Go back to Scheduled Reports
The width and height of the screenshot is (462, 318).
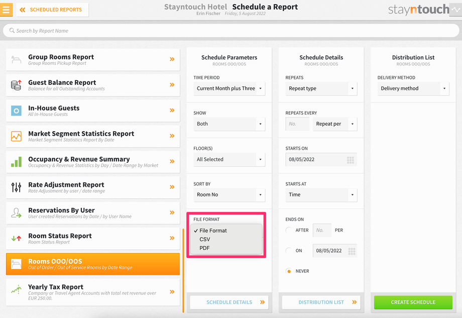[x=52, y=10]
